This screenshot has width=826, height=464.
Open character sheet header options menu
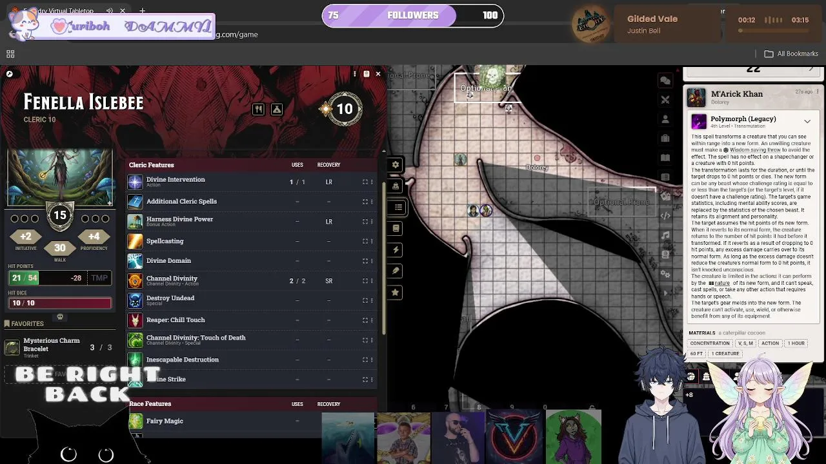(x=354, y=74)
